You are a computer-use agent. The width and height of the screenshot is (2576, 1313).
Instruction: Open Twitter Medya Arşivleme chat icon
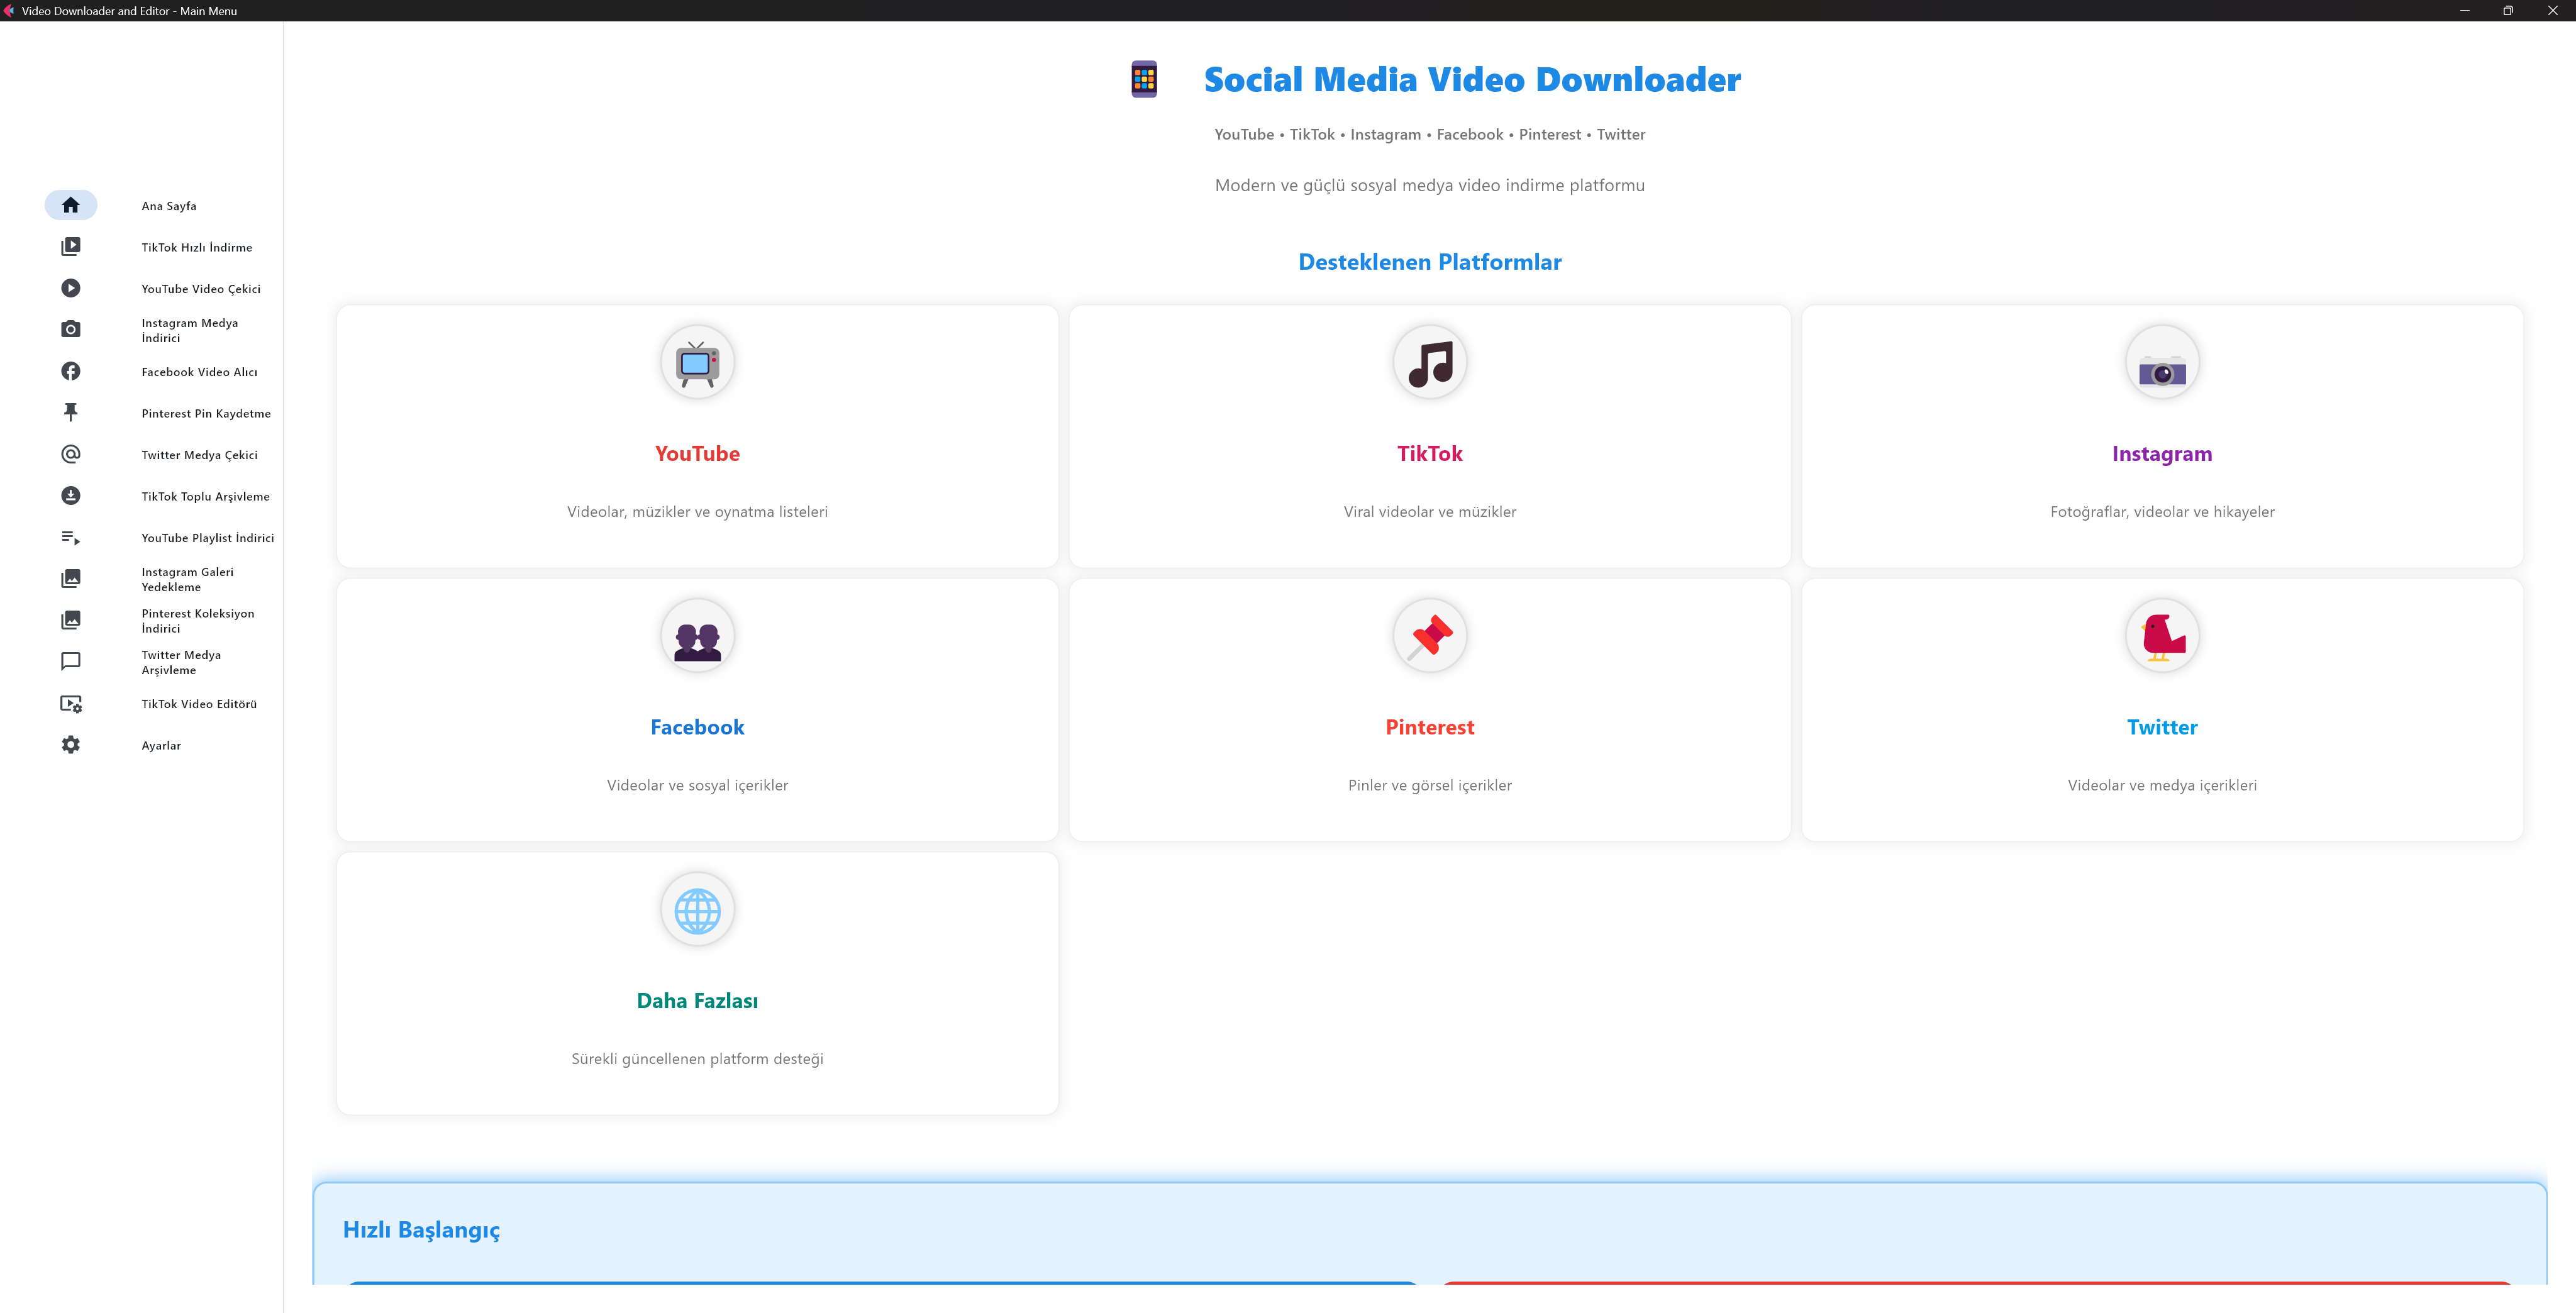click(x=70, y=662)
